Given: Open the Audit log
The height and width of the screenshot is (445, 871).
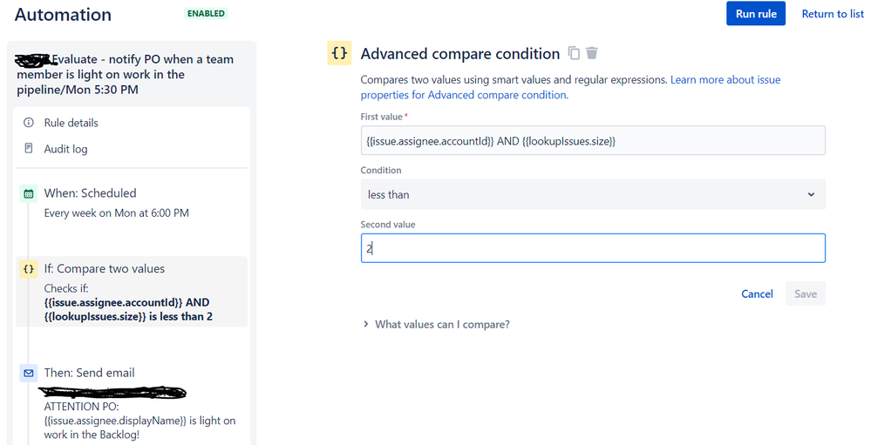Looking at the screenshot, I should [x=65, y=149].
